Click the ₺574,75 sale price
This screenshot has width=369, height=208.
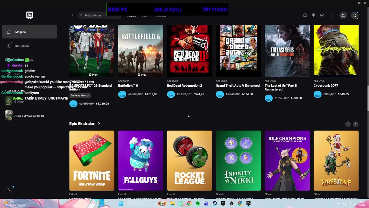[199, 94]
